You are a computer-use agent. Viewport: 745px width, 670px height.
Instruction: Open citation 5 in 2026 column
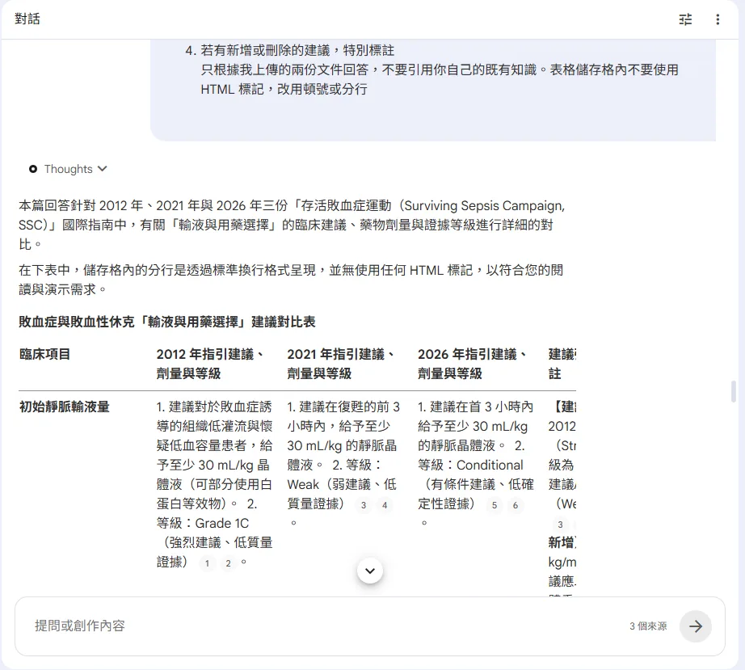pos(495,505)
